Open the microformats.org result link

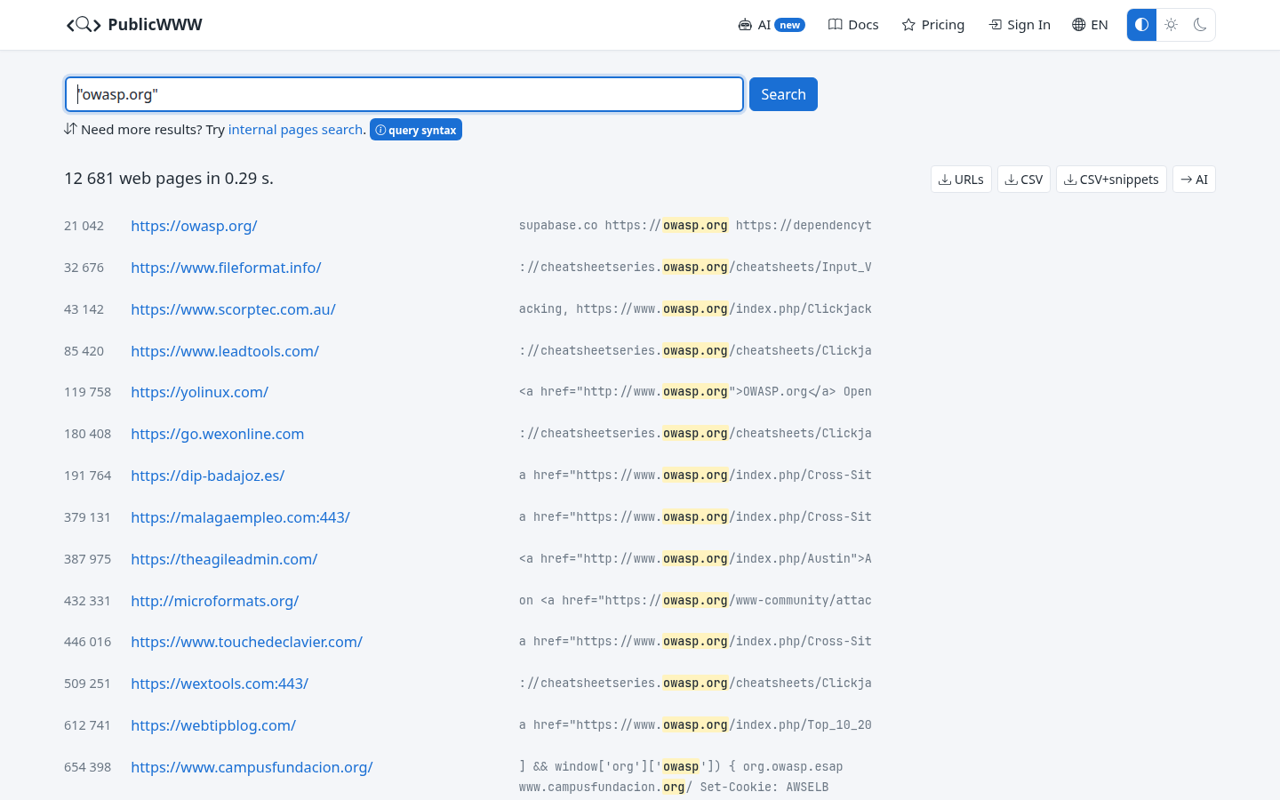pyautogui.click(x=214, y=601)
